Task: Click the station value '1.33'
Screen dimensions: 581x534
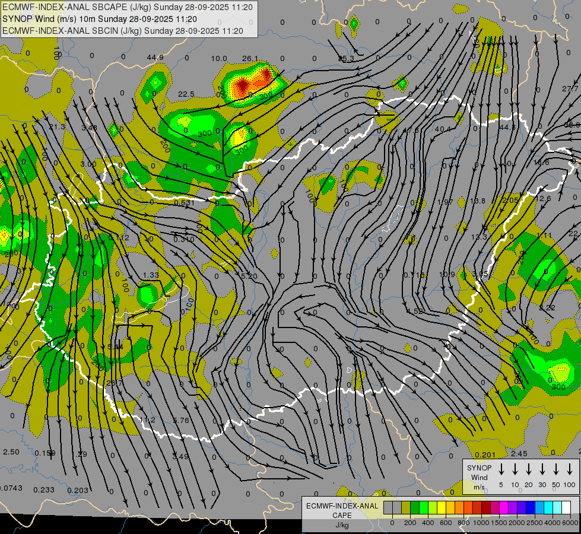Action: (151, 275)
